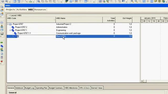168x94 pixels.
Task: Open Projects folder icon in left sidebar
Action: coord(2,22)
